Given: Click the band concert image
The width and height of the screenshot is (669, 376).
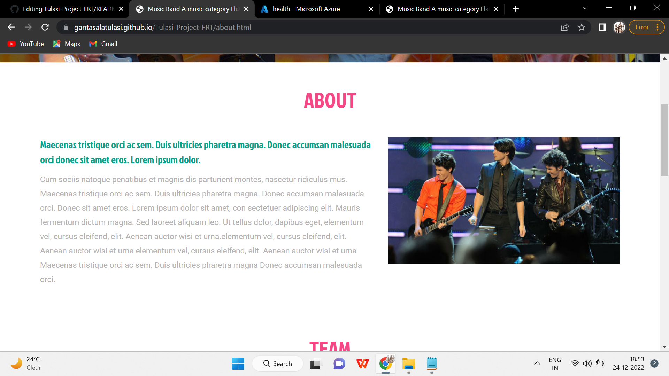Looking at the screenshot, I should [503, 200].
